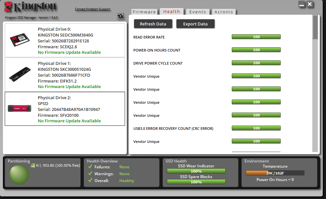This screenshot has width=326, height=199.
Task: Open the Firmware tab
Action: (144, 12)
